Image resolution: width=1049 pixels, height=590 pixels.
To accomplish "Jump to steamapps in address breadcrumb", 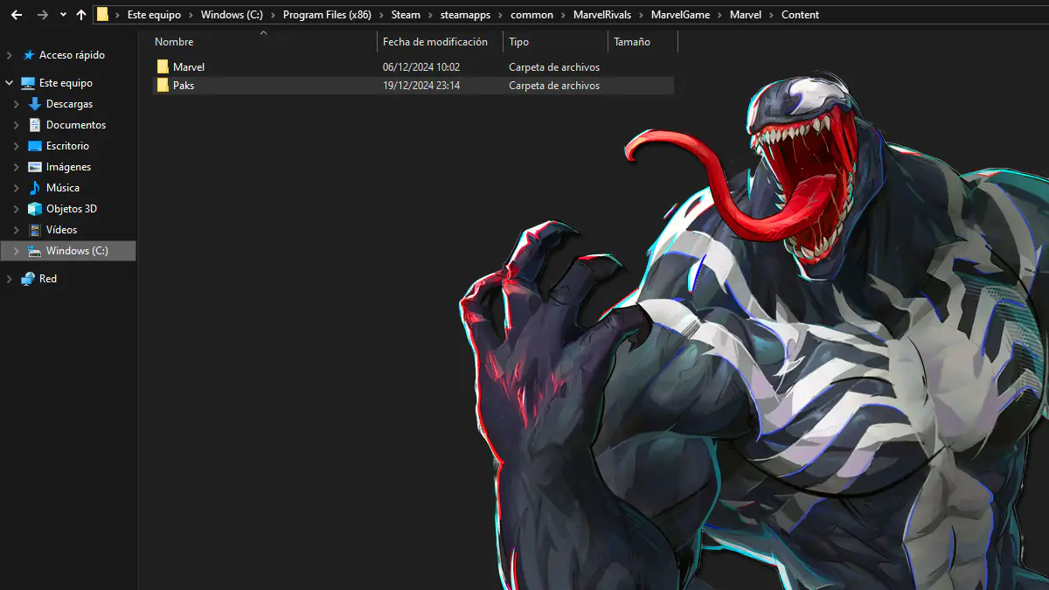I will coord(465,15).
